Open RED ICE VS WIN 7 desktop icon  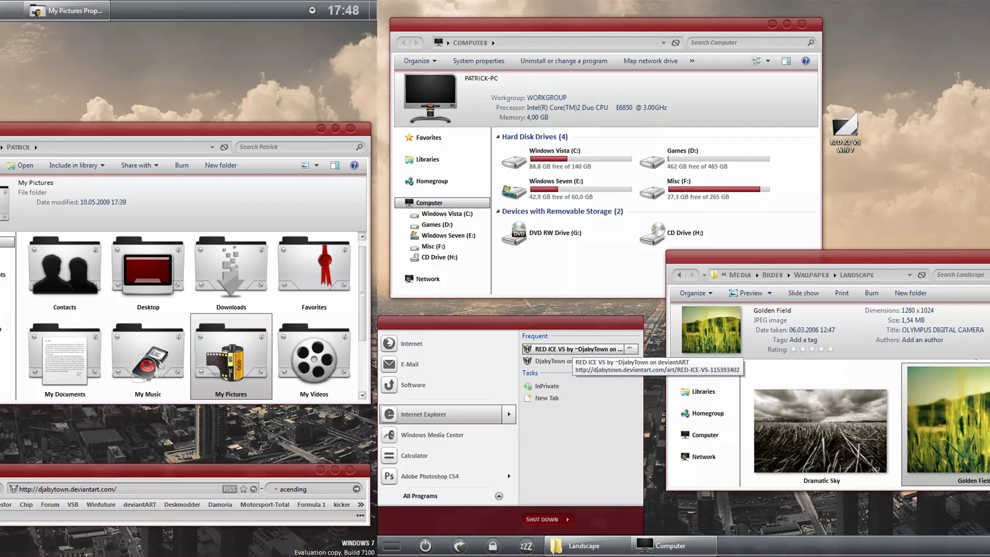(845, 133)
